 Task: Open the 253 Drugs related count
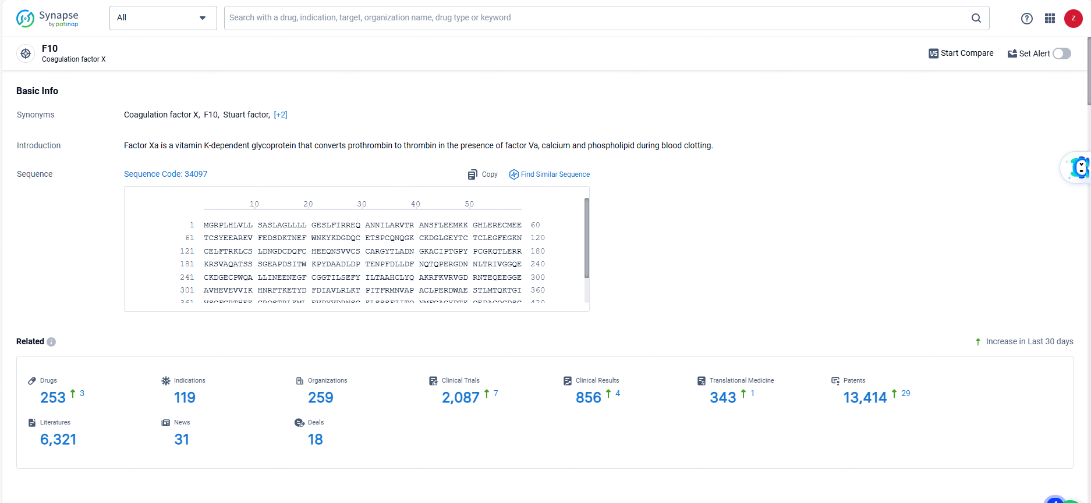(53, 398)
